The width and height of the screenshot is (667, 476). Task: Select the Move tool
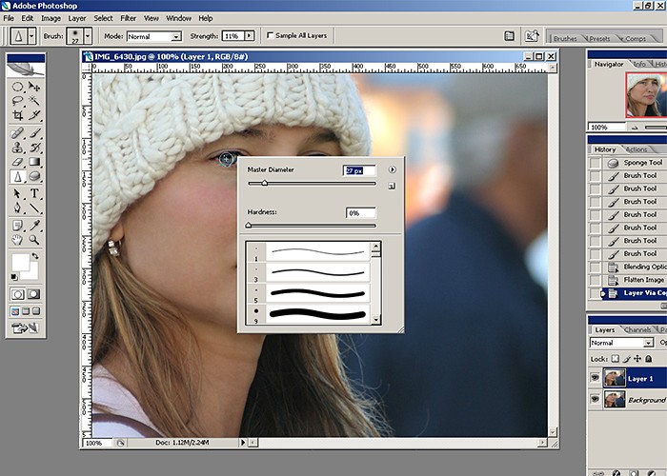34,88
